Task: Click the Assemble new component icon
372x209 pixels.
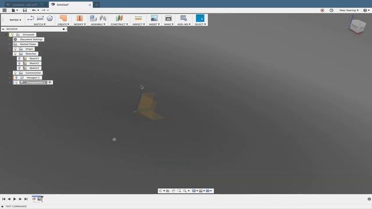Action: 93,18
